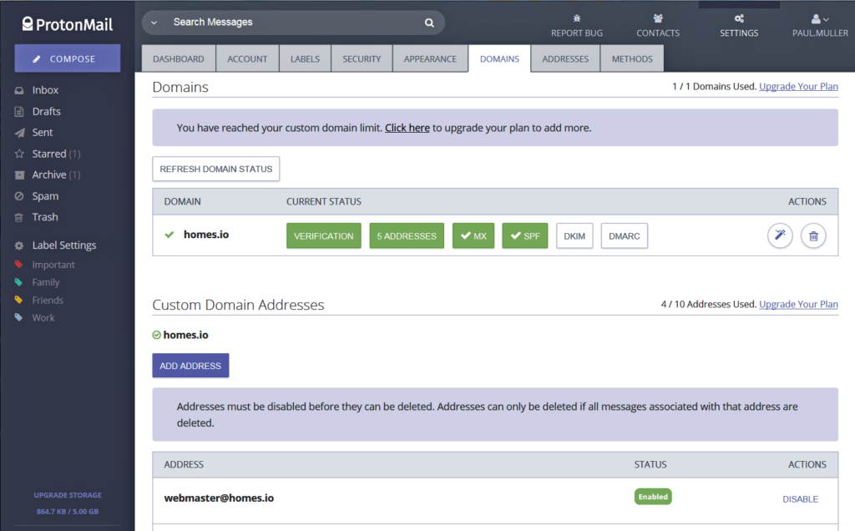Click the search magnifier icon
855x531 pixels.
coord(429,23)
